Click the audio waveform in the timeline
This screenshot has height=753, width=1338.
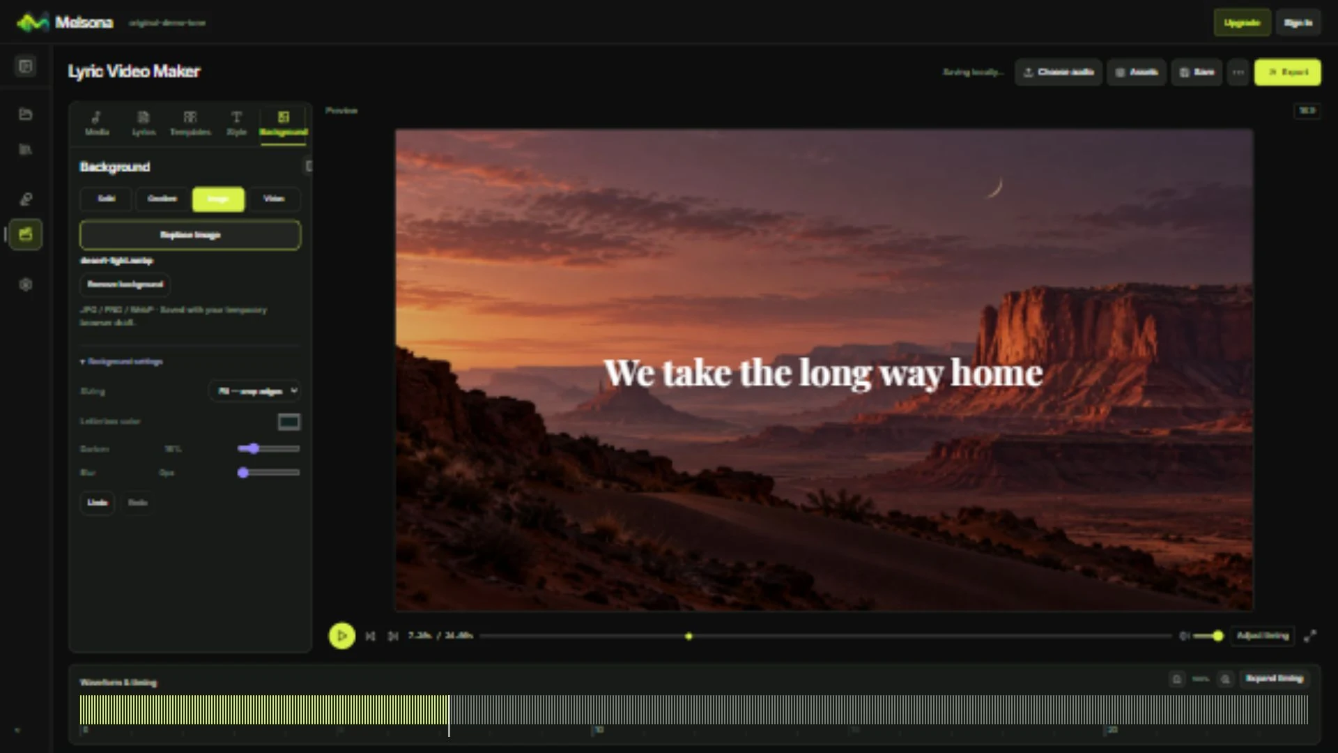point(693,710)
